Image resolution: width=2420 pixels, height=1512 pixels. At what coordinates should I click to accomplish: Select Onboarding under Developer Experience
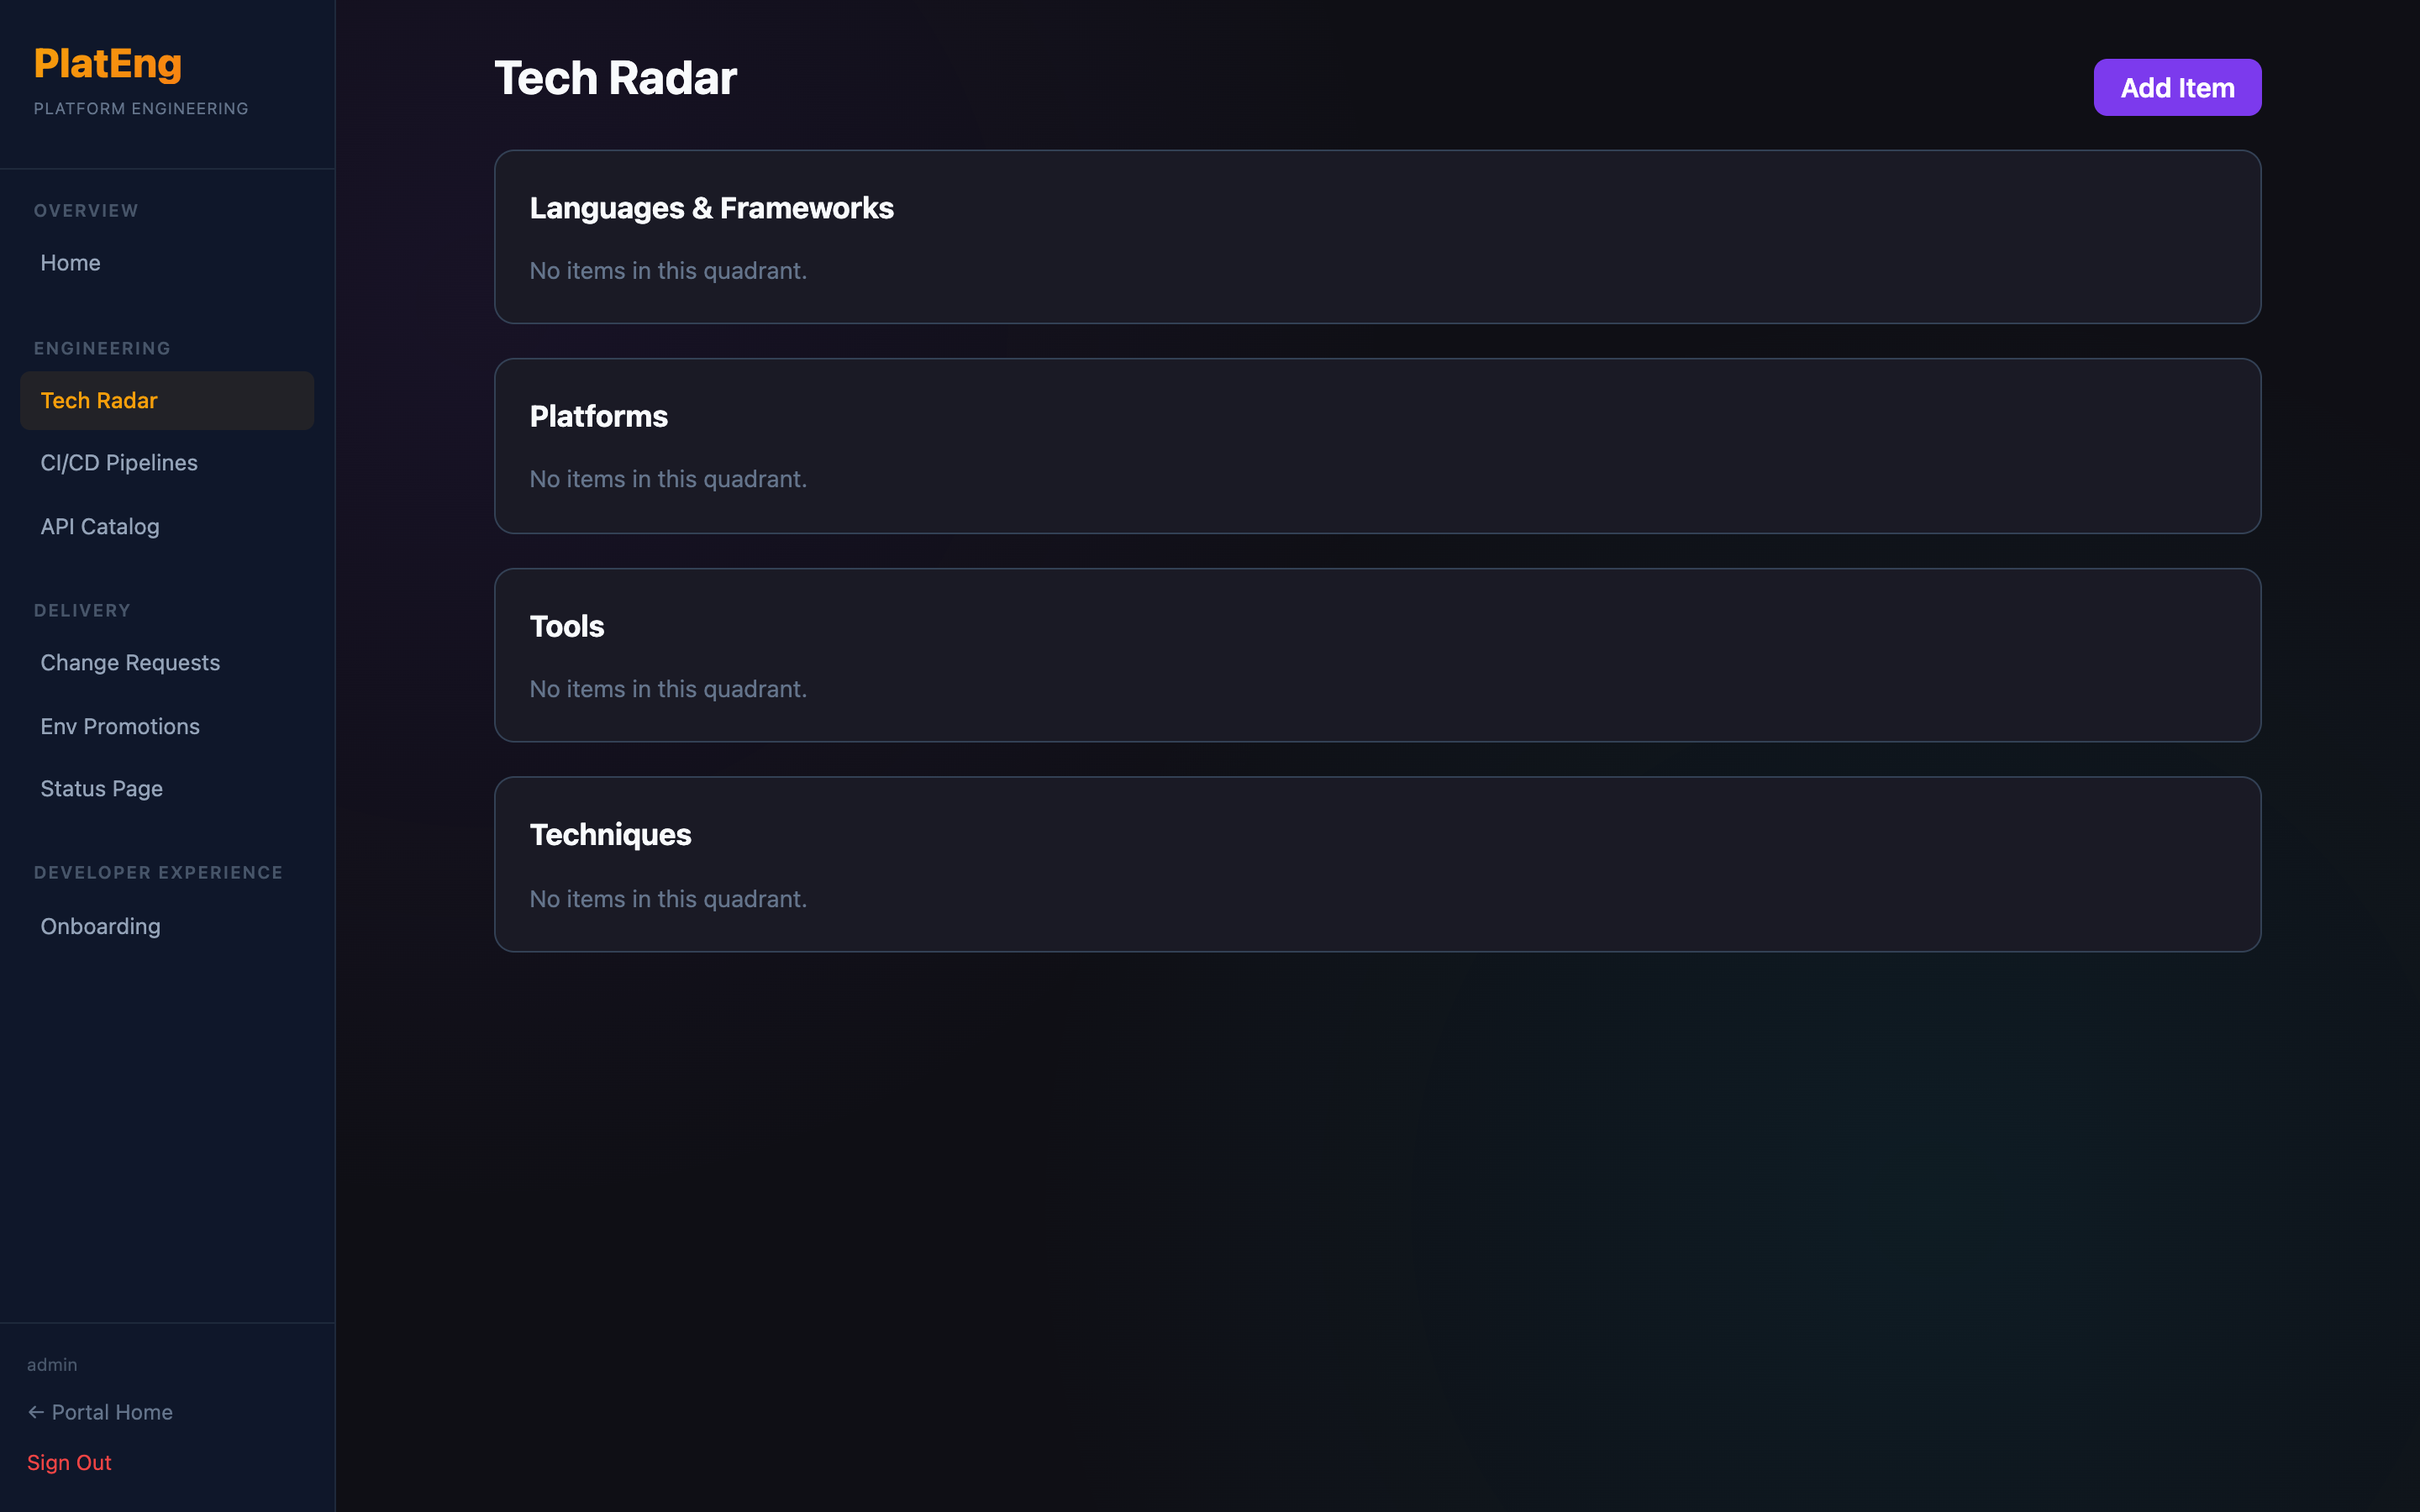100,926
